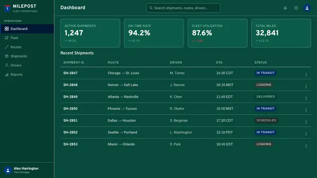Click driver name M. Torres
The height and width of the screenshot is (178, 317).
177,73
